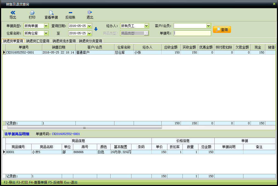Click the 反结账 reverse checkout icon
This screenshot has width=278, height=186.
[70, 13]
